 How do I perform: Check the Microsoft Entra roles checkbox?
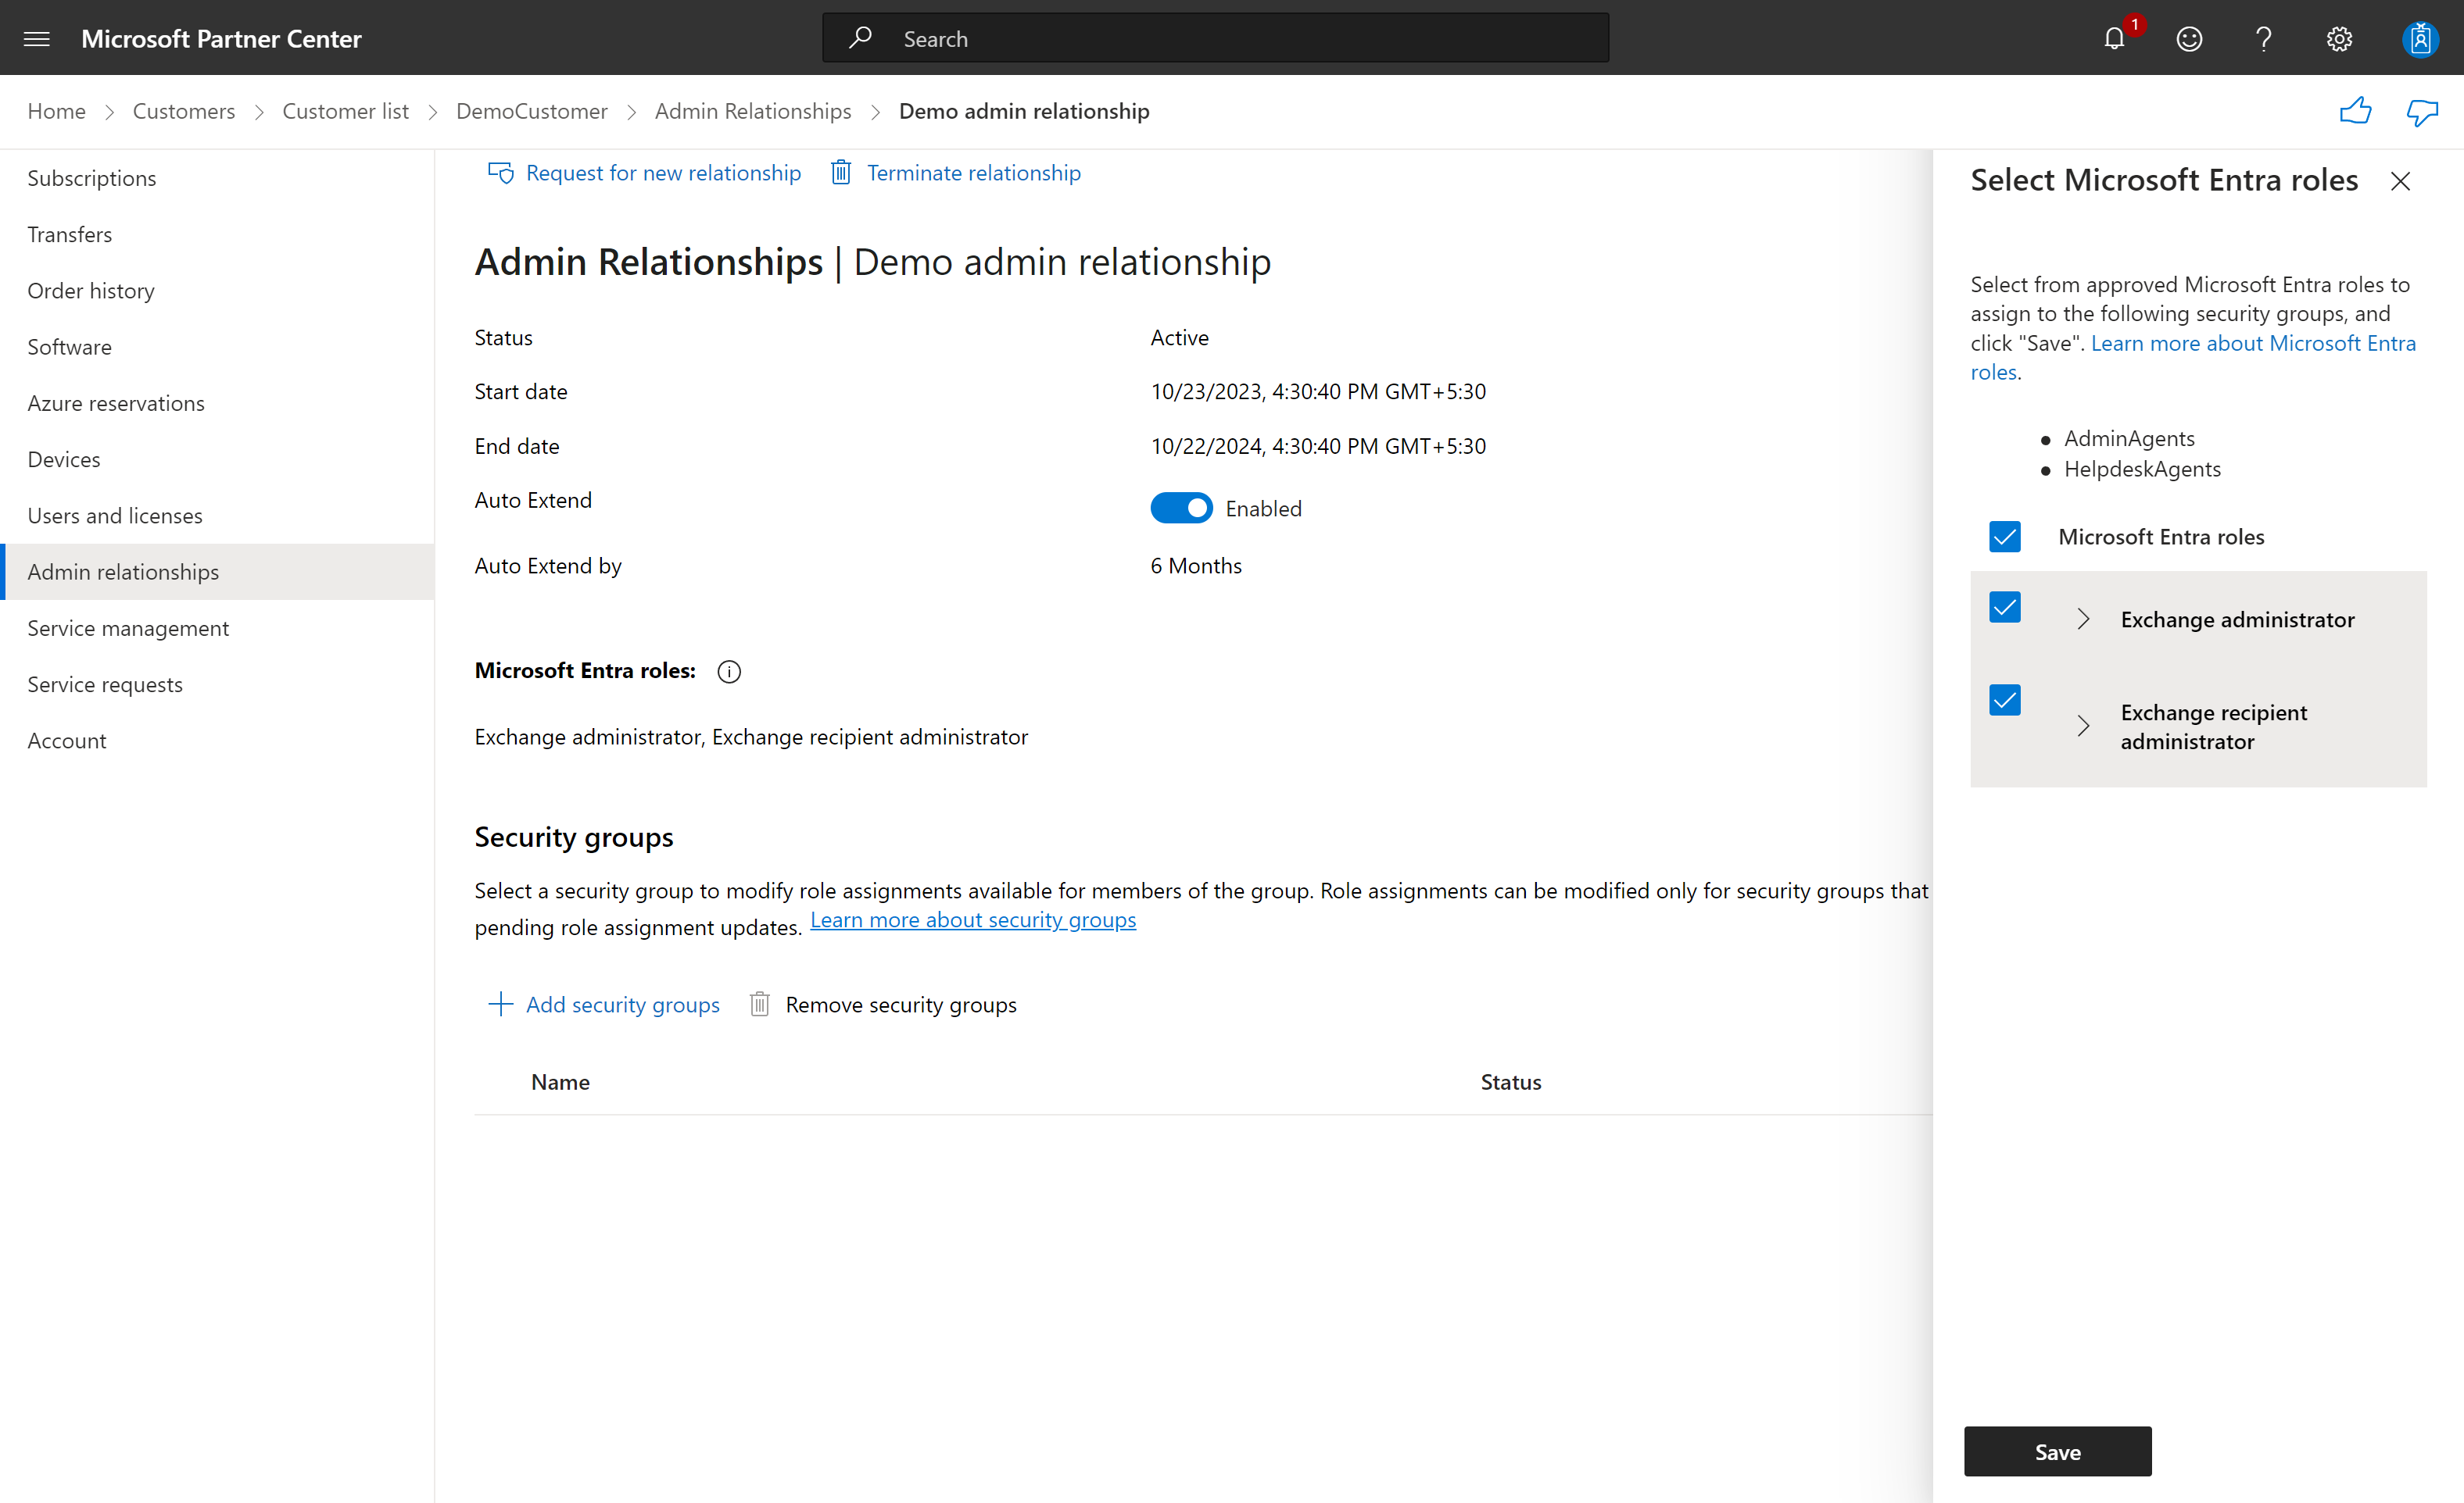pyautogui.click(x=2004, y=534)
